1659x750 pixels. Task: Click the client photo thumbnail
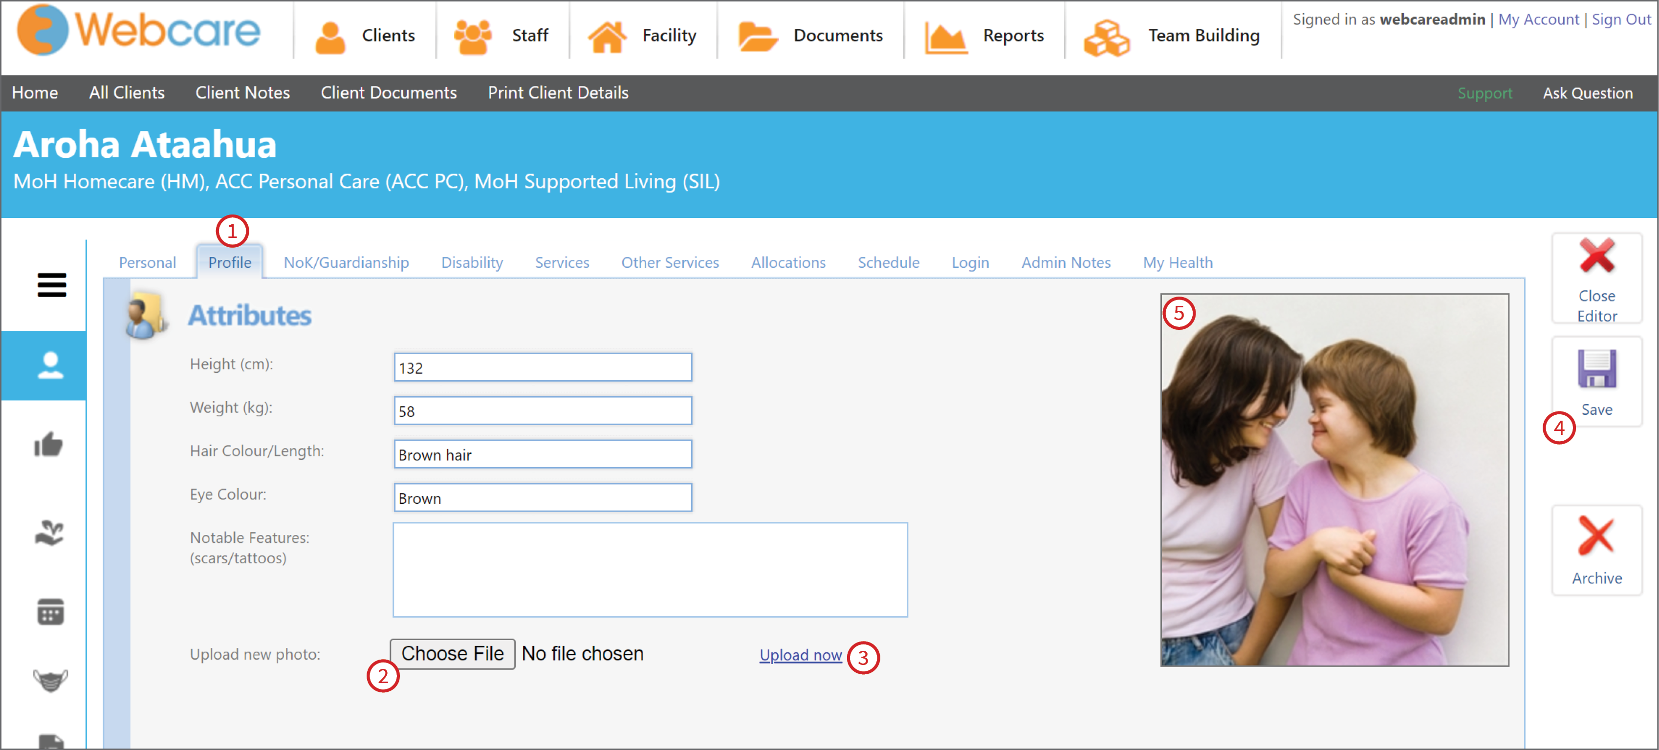[1334, 480]
